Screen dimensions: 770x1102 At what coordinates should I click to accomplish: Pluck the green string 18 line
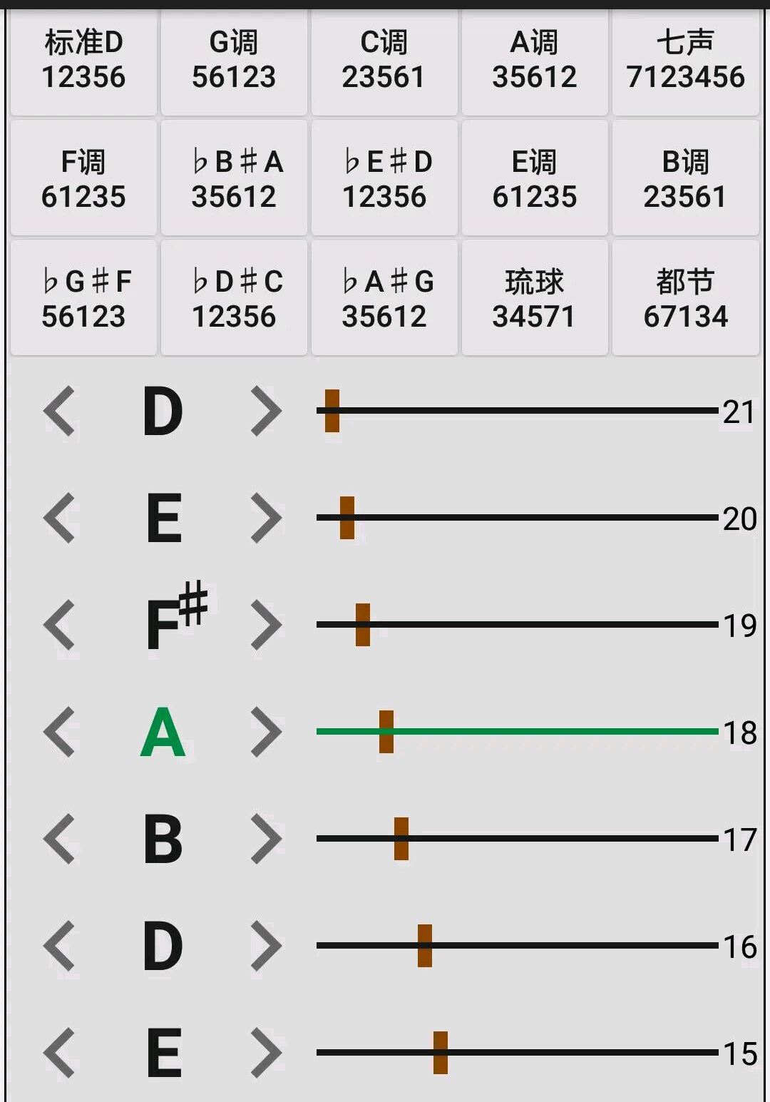pos(518,731)
